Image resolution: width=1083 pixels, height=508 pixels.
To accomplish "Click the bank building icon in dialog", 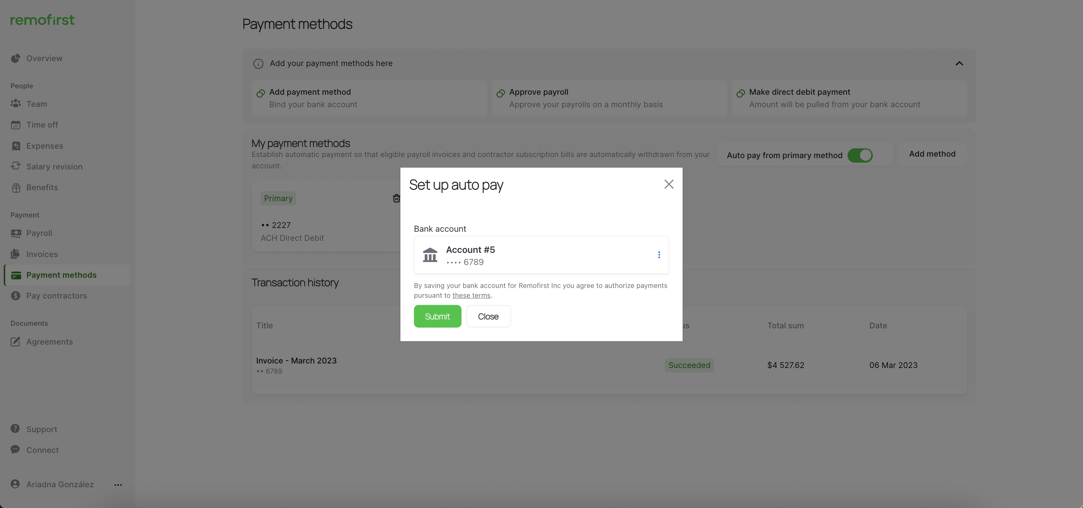I will point(430,255).
